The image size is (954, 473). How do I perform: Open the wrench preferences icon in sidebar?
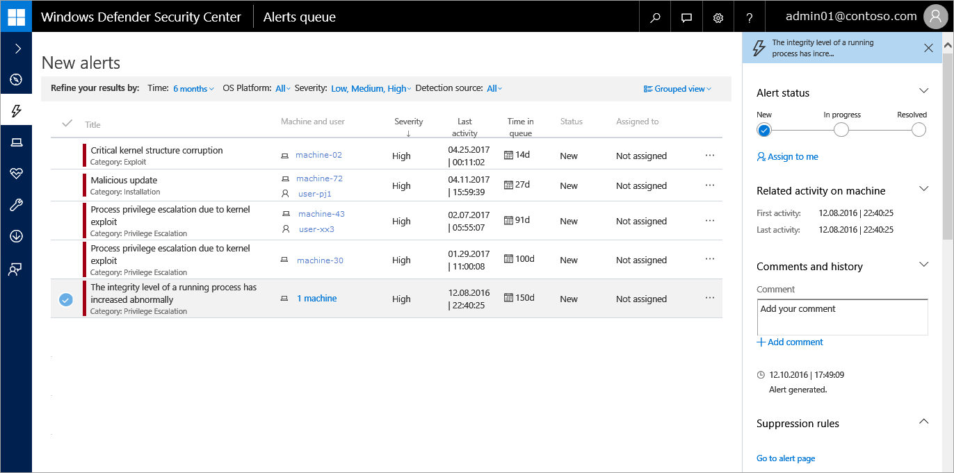16,205
